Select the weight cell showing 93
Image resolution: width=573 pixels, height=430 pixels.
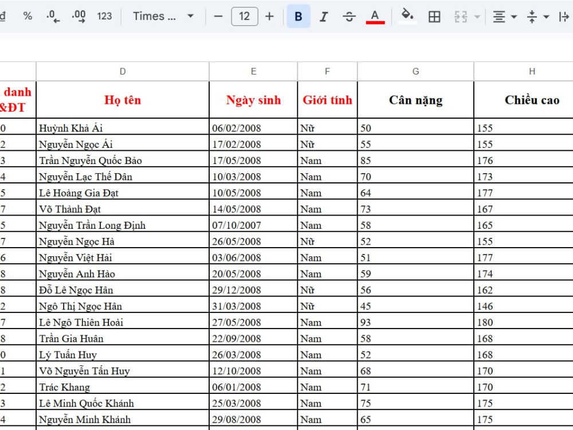pyautogui.click(x=415, y=320)
